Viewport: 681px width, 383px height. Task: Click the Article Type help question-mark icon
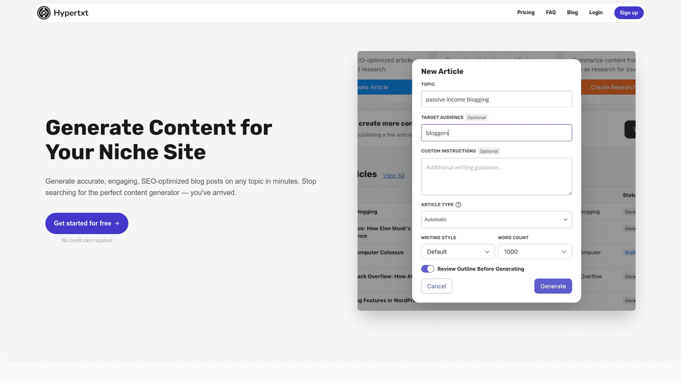[x=458, y=205]
